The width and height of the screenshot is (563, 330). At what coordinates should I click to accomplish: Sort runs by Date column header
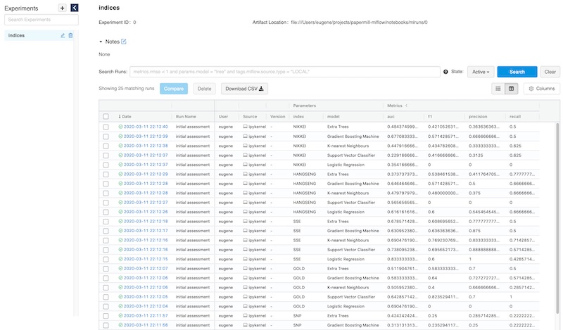click(127, 116)
